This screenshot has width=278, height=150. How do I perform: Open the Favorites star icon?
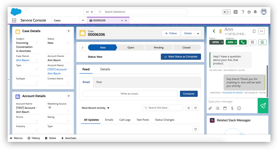[x=225, y=12]
